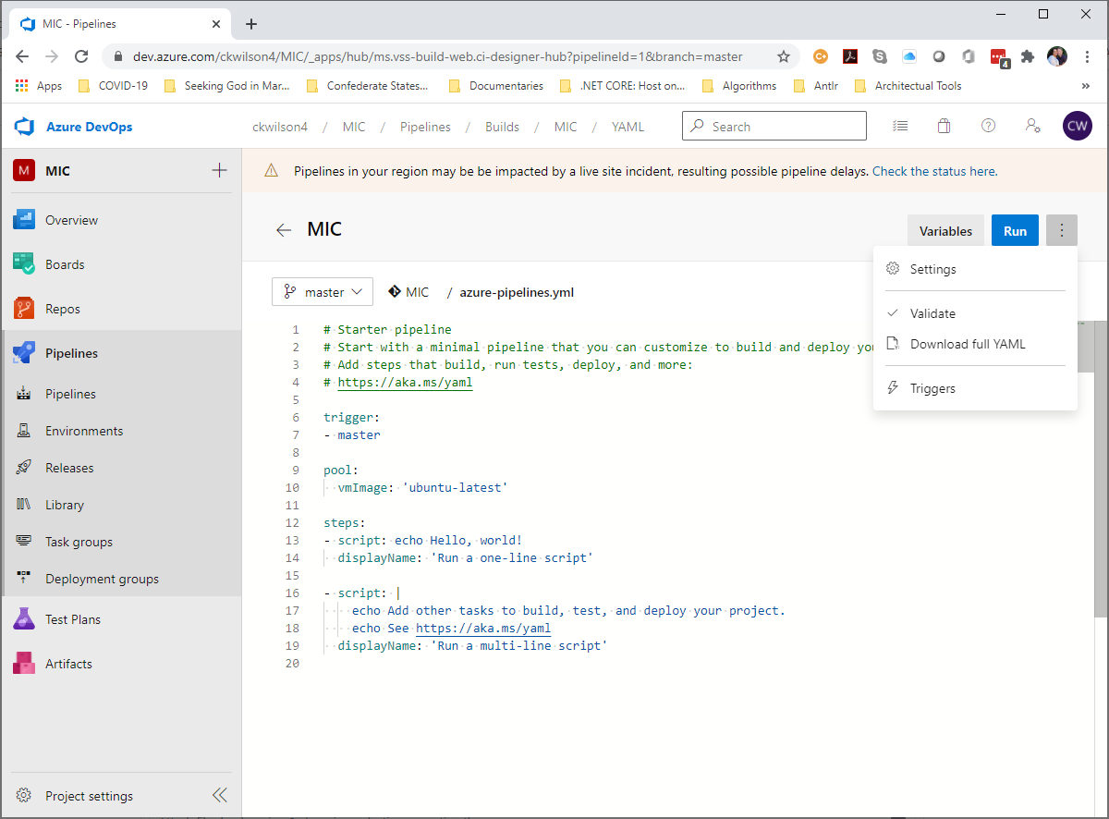This screenshot has width=1109, height=819.
Task: Open the Help question mark icon
Action: [988, 125]
